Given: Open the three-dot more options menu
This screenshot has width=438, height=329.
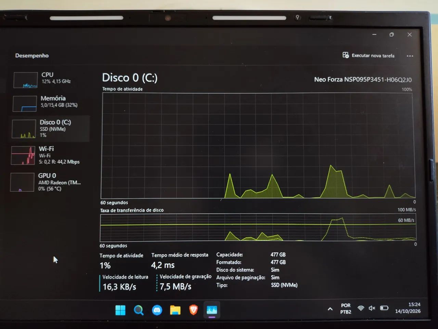Looking at the screenshot, I should pos(410,56).
